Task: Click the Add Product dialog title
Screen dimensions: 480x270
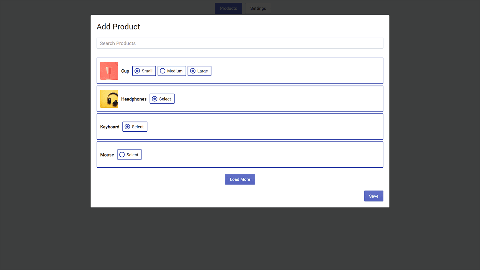Action: pyautogui.click(x=118, y=27)
